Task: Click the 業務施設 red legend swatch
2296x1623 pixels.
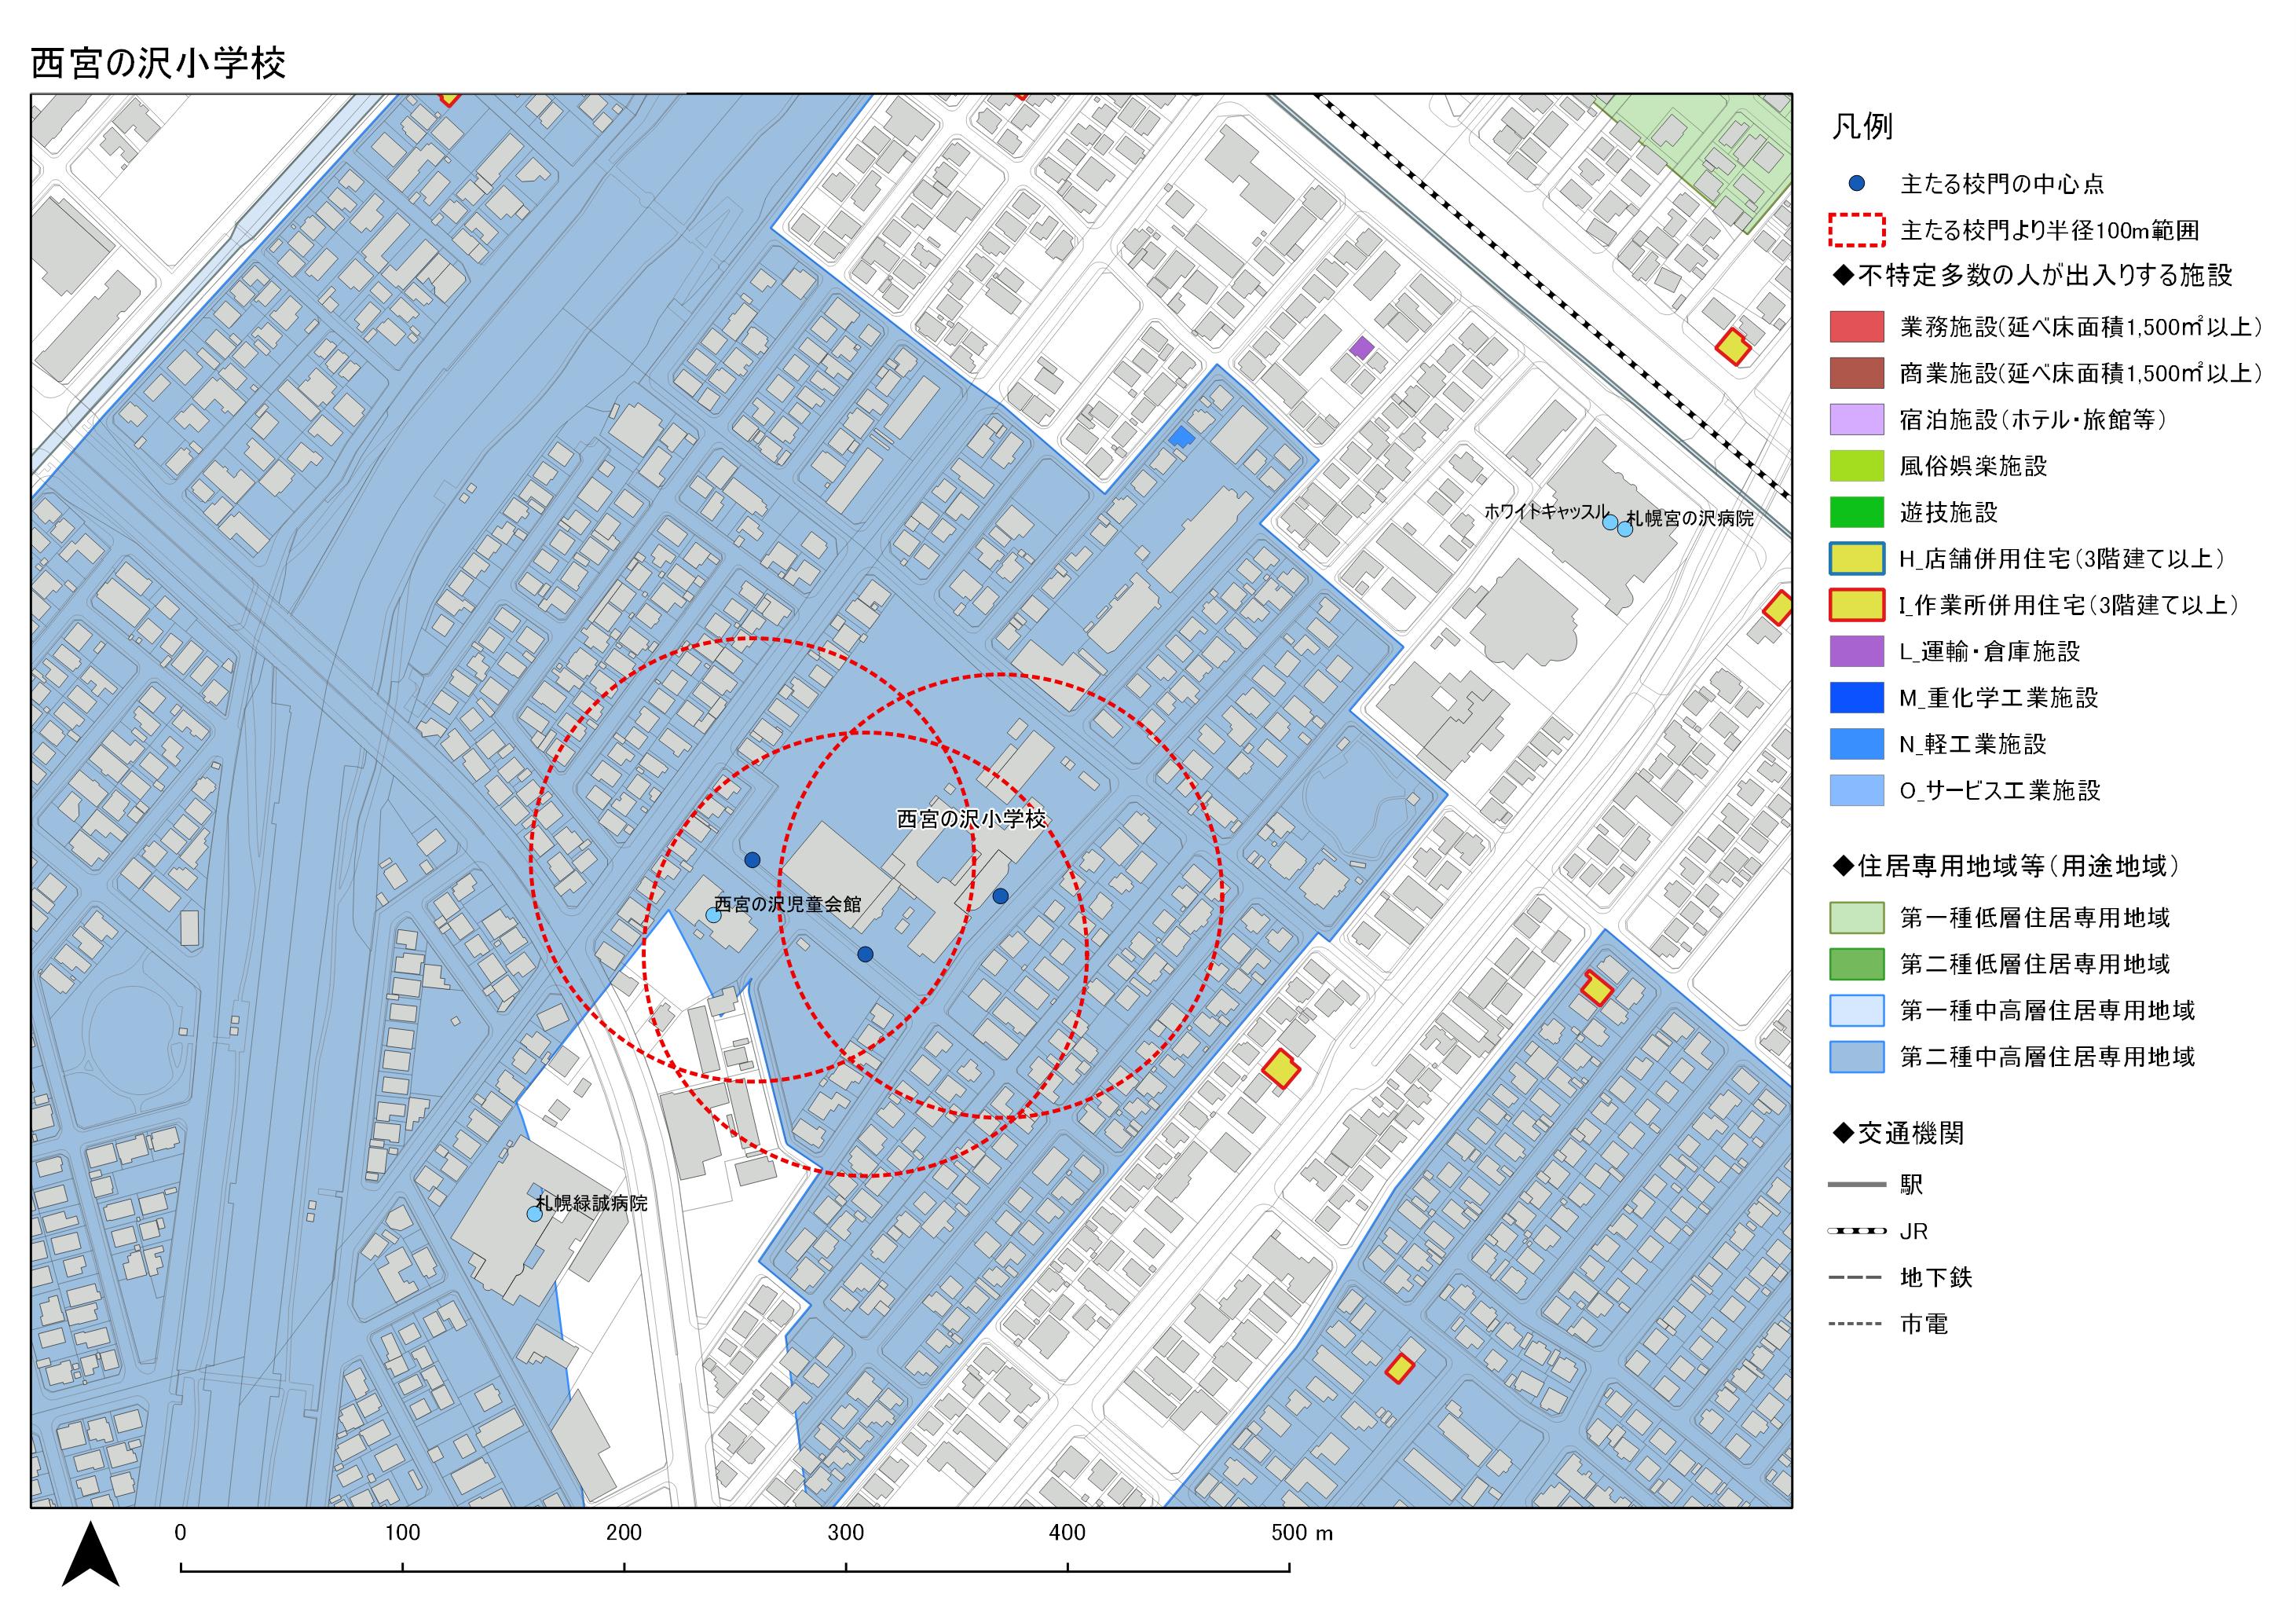Action: [x=1857, y=327]
